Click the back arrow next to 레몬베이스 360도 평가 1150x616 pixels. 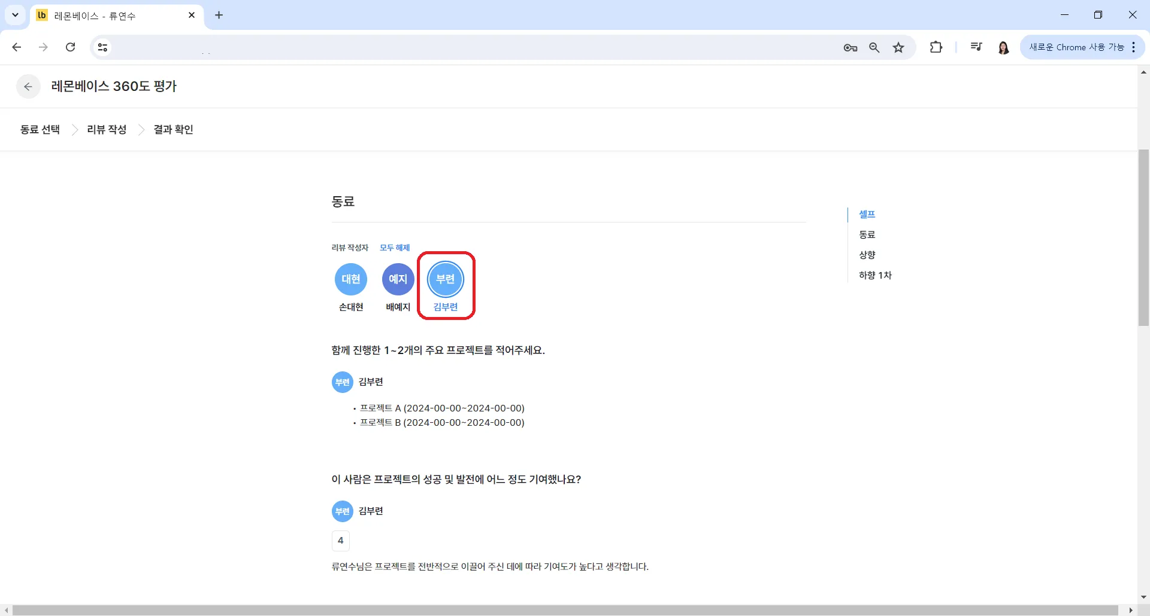(28, 87)
